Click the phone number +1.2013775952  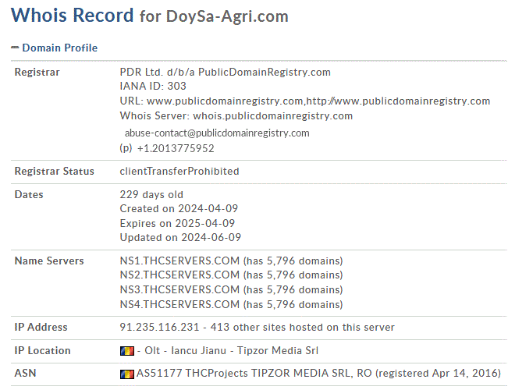(x=176, y=148)
